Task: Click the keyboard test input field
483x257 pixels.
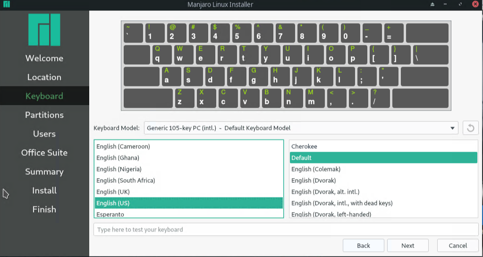Action: (x=286, y=230)
